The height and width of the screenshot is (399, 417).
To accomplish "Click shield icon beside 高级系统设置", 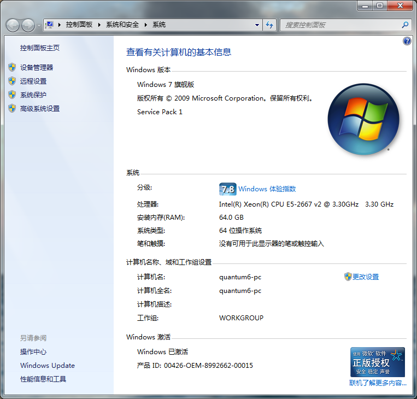I will coord(12,108).
